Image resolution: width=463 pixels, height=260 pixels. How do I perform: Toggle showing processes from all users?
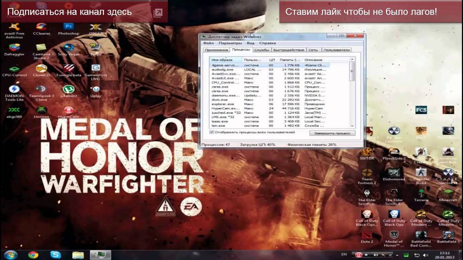[212, 133]
